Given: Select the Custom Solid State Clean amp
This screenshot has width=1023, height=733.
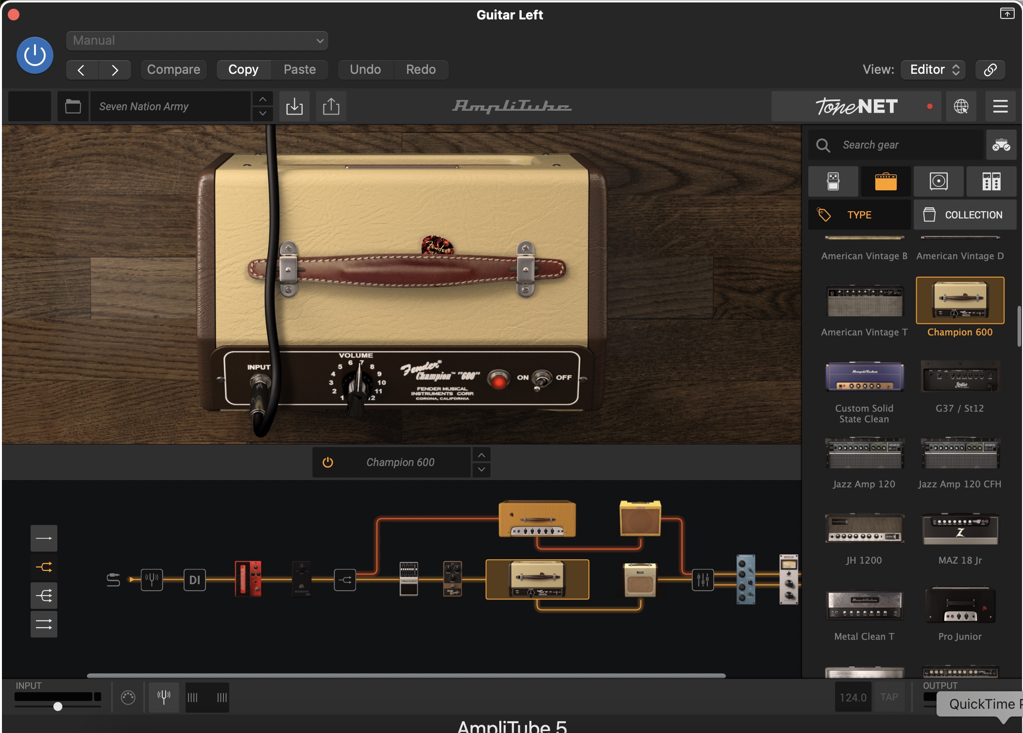Looking at the screenshot, I should point(864,391).
